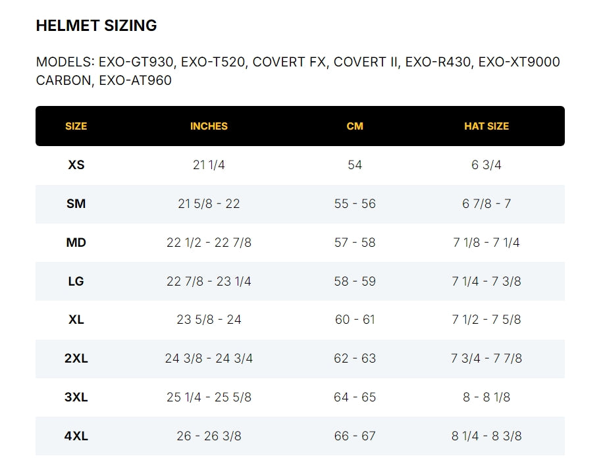Select the 2XL size row label

[x=76, y=359]
